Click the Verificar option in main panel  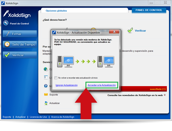[140, 31]
